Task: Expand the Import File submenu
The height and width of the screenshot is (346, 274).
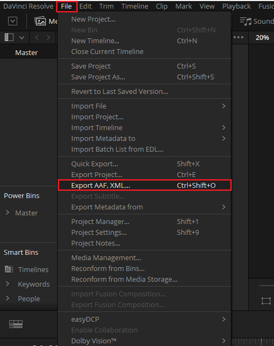Action: (144, 106)
